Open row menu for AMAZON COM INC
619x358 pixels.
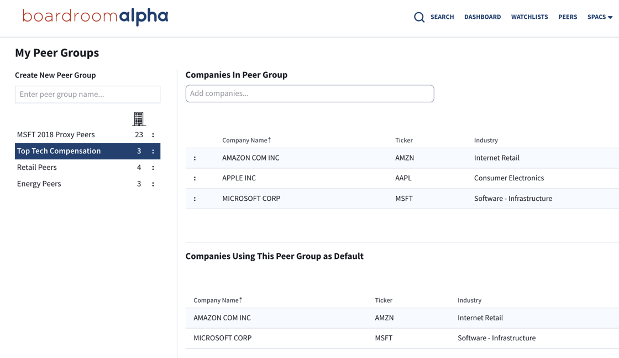[195, 158]
